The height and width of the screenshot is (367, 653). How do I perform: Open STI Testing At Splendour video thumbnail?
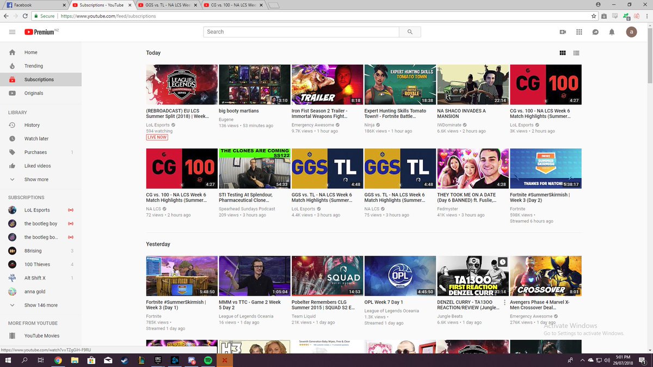point(255,169)
